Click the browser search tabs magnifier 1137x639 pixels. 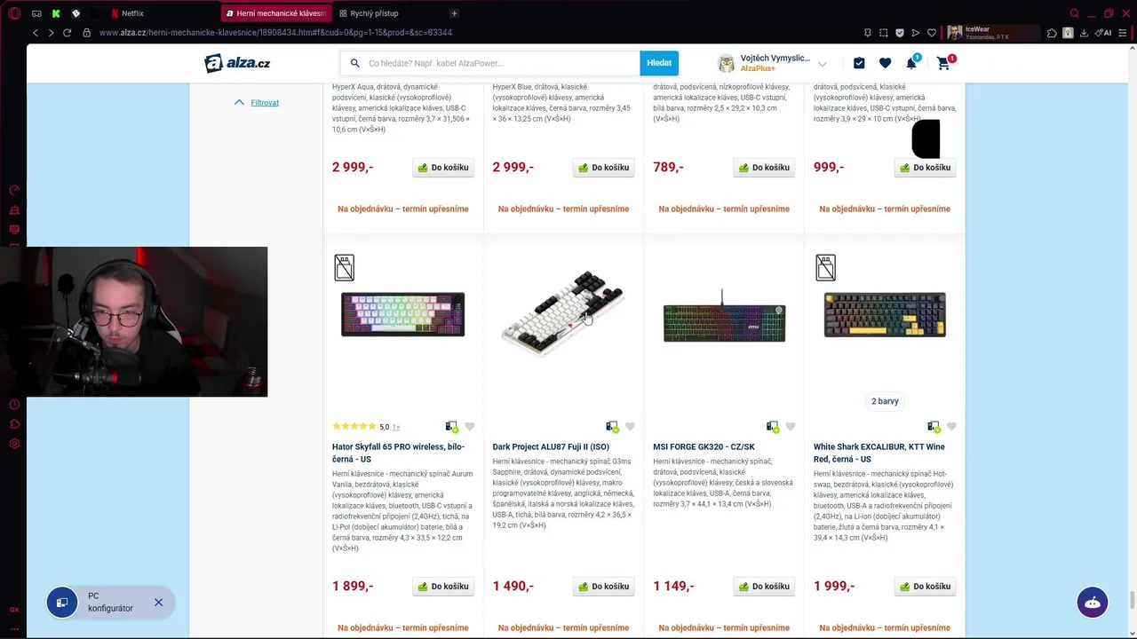[1074, 13]
